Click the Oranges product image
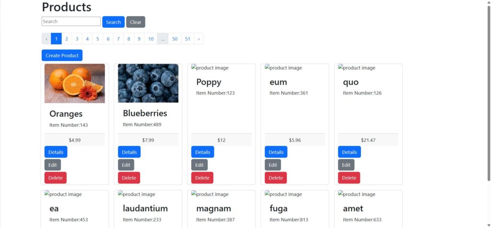This screenshot has width=491, height=228. (75, 84)
